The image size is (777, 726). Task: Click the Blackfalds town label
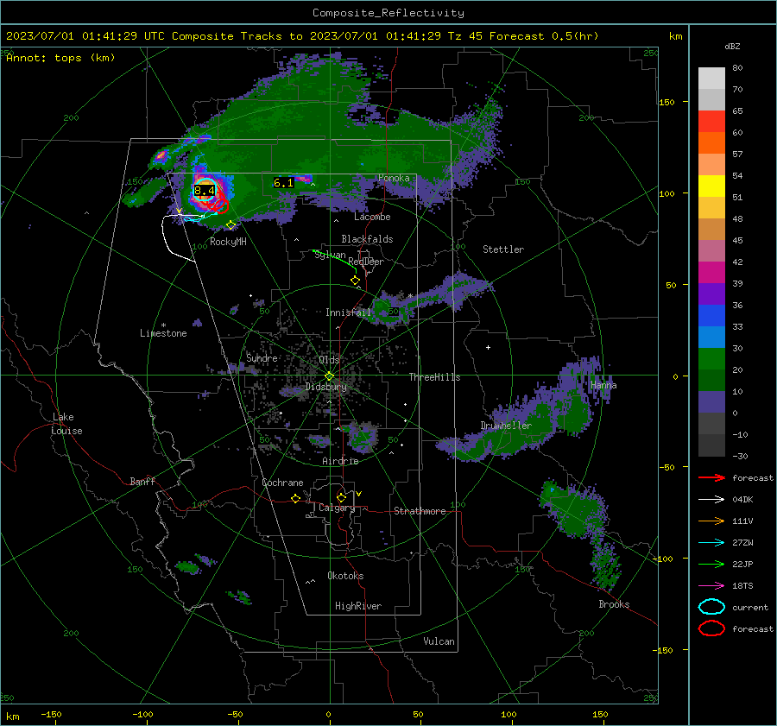click(367, 239)
